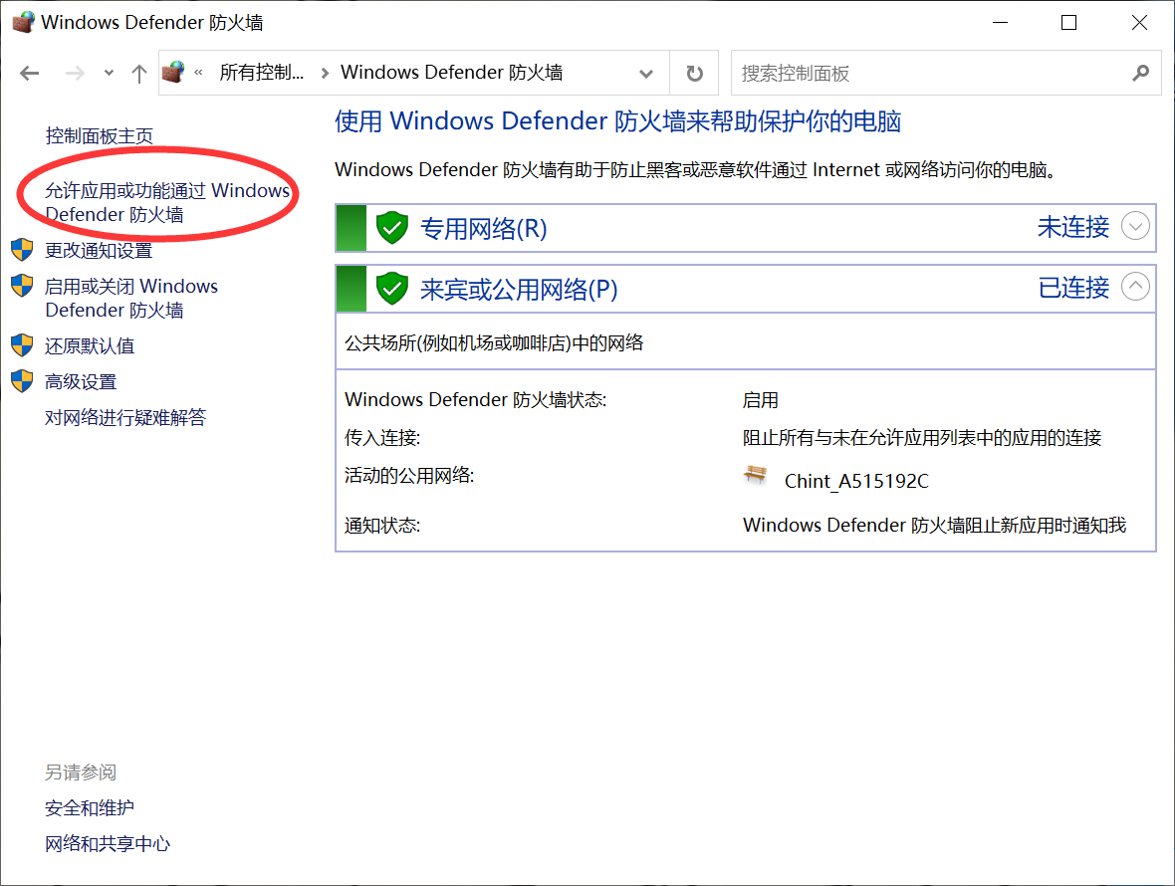This screenshot has width=1175, height=886.
Task: Click the title bar firewall app icon
Action: pos(23,23)
